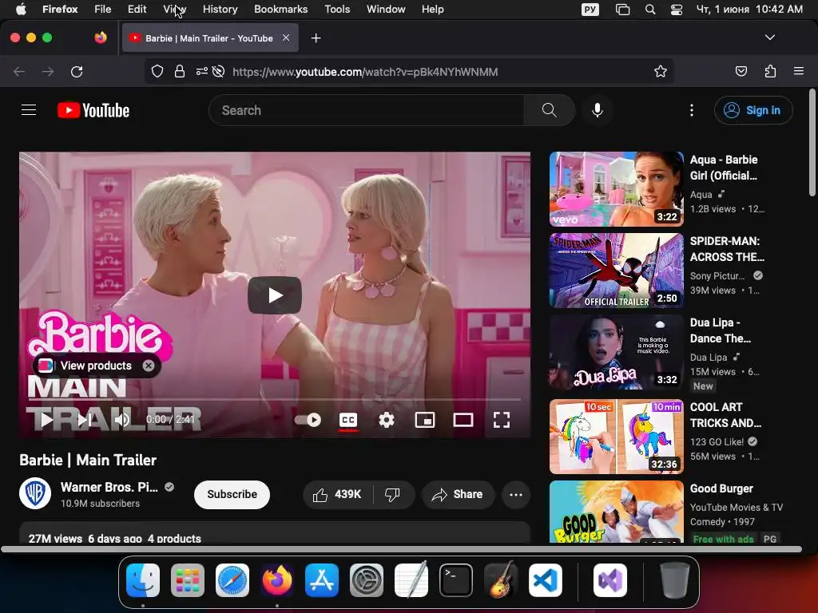
Task: Click Sign in button
Action: pos(753,110)
